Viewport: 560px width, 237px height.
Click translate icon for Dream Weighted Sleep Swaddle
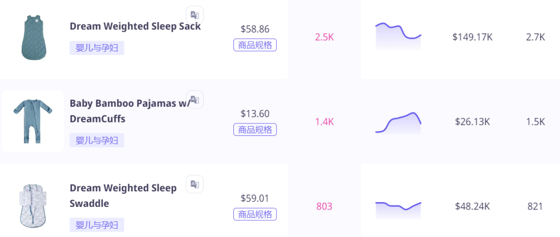(x=194, y=184)
